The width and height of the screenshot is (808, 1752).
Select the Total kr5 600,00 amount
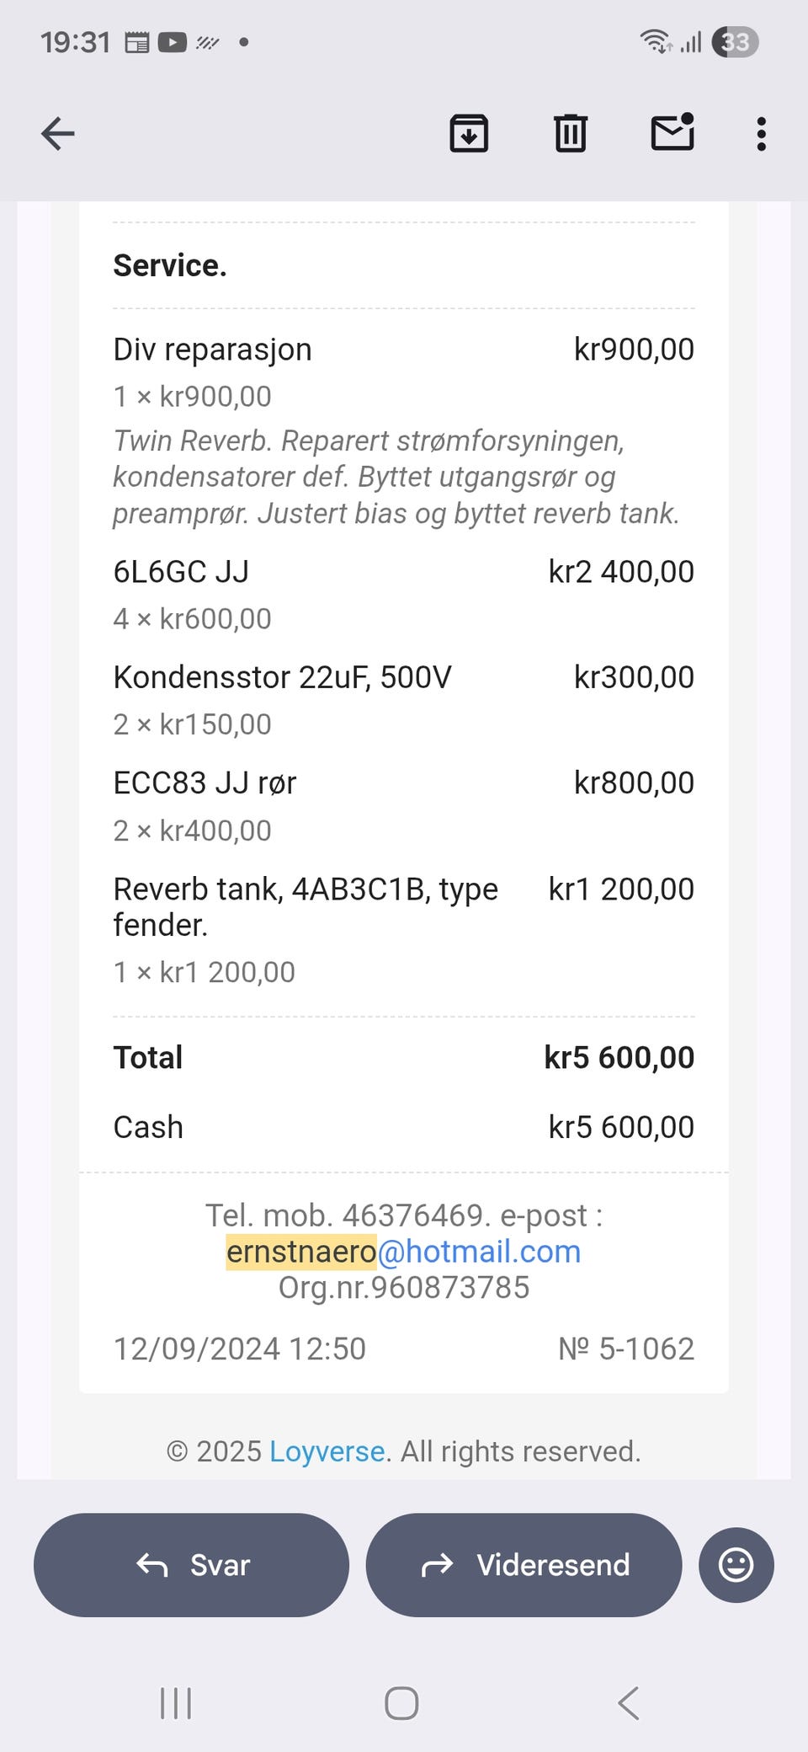point(619,1057)
